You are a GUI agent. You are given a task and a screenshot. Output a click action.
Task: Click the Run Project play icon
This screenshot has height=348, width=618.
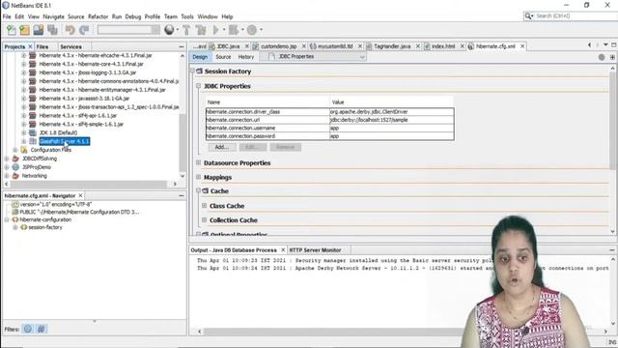click(216, 30)
